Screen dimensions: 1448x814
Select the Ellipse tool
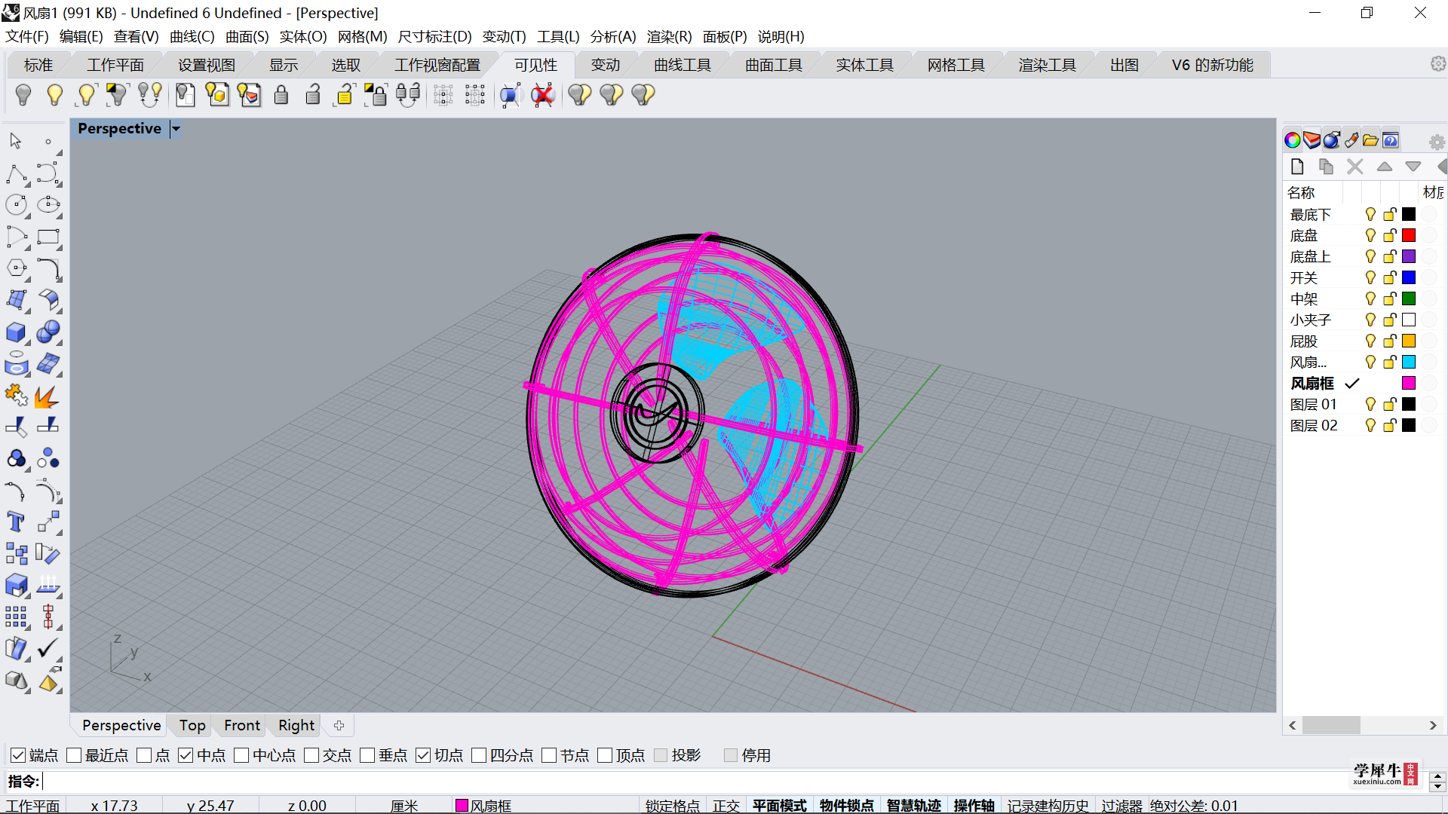pos(48,206)
